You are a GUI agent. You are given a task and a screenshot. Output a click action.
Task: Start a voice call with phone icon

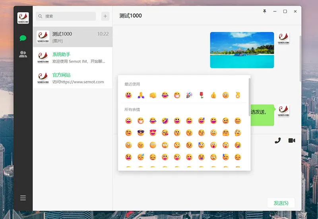point(278,141)
